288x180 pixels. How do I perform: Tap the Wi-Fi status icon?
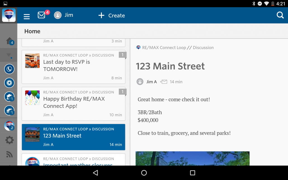[x=266, y=3]
